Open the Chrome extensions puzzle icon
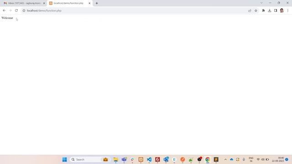Image resolution: width=292 pixels, height=164 pixels. (263, 10)
